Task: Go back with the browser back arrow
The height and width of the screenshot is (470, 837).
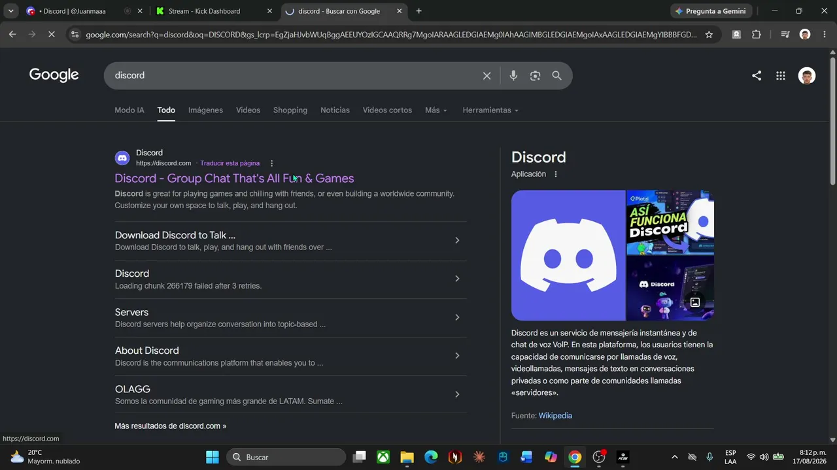Action: click(x=12, y=35)
